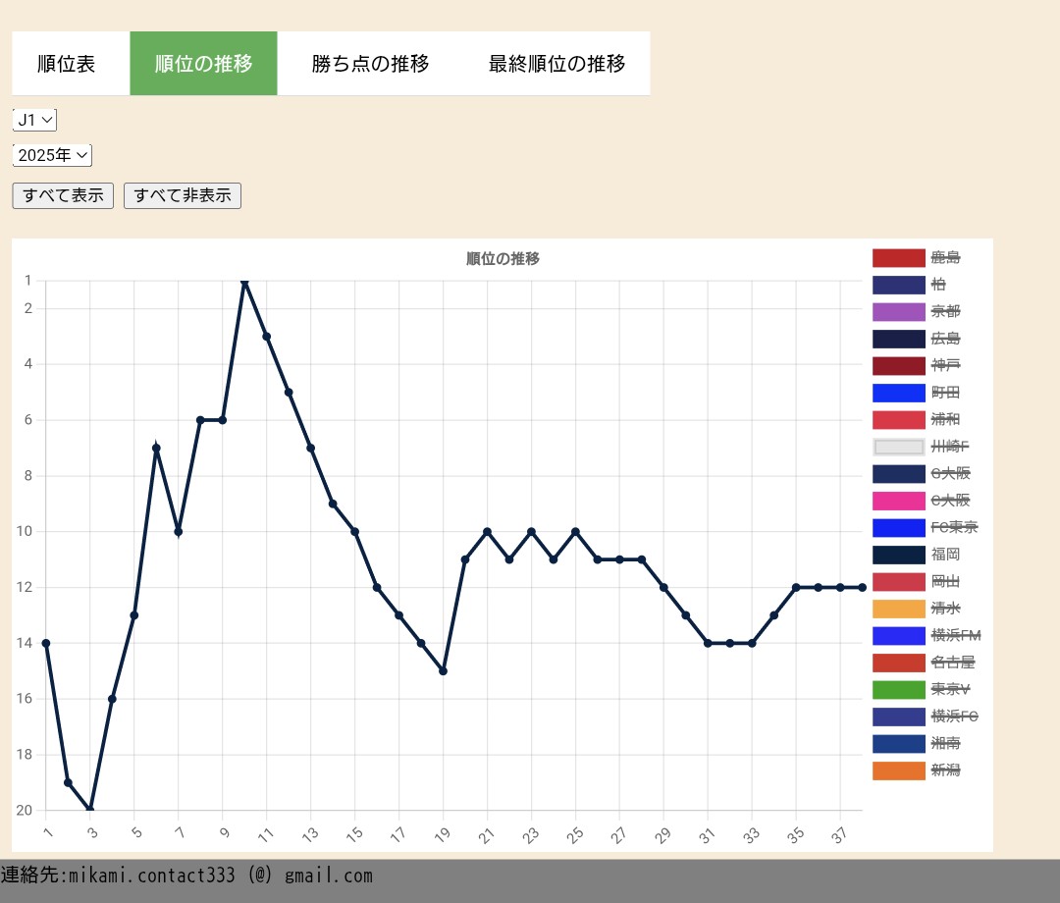The image size is (1060, 903).
Task: Click the rank 1 data point at matchday 10
Action: [244, 282]
